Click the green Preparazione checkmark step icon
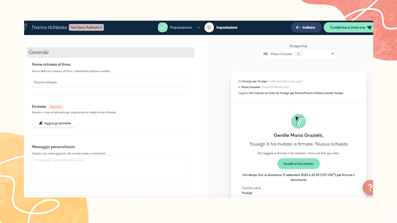Screen dimensions: 397x223 point(163,27)
